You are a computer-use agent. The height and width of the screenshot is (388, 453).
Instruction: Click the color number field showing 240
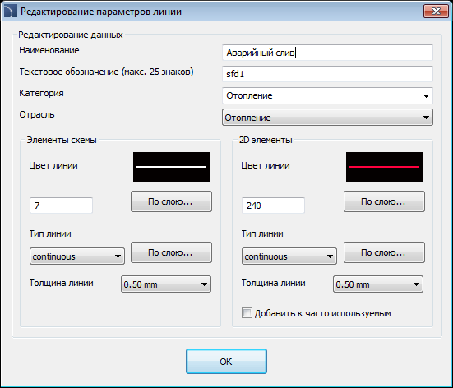tap(273, 206)
